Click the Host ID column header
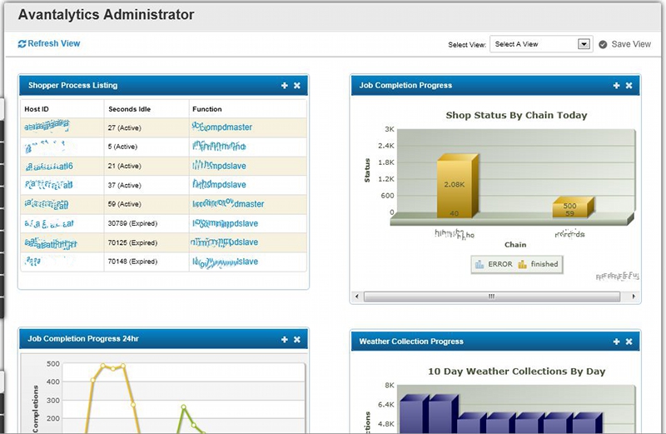Screen dimensions: 666x434 37,109
